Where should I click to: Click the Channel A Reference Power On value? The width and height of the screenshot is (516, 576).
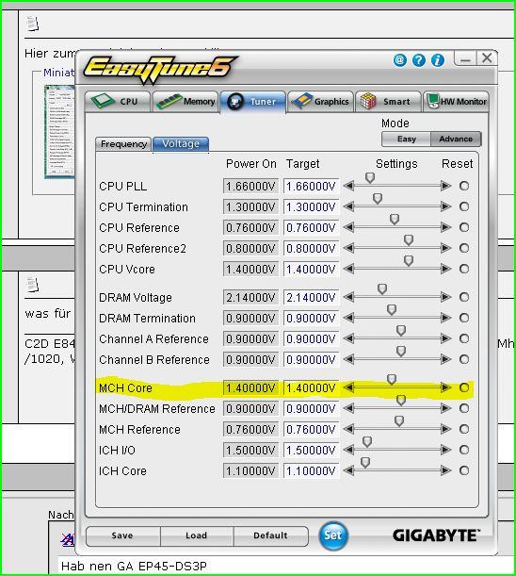pos(250,338)
